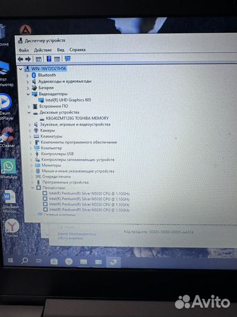Image resolution: width=237 pixels, height=317 pixels.
Task: Click the Bluetooth category icon
Action: pos(34,75)
